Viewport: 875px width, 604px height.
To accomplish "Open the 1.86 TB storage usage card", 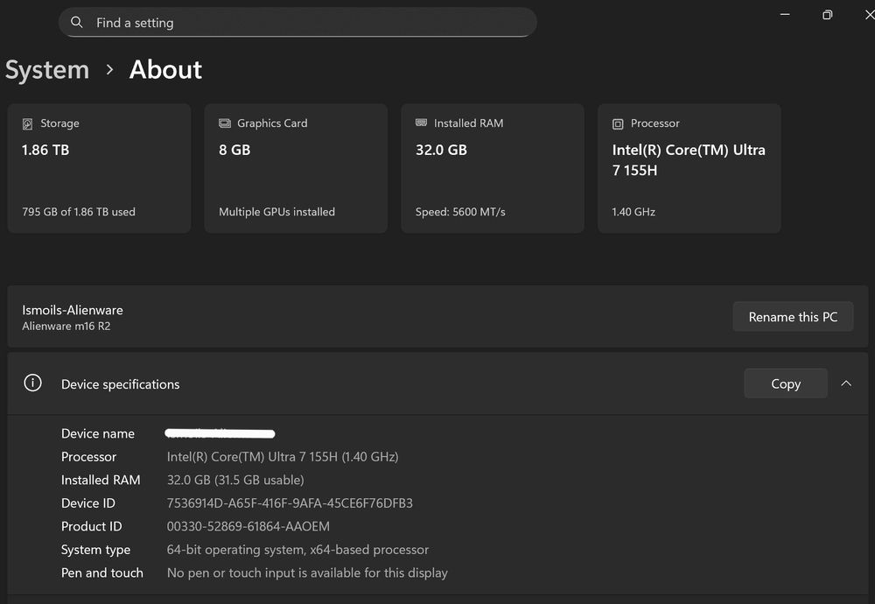I will click(99, 169).
